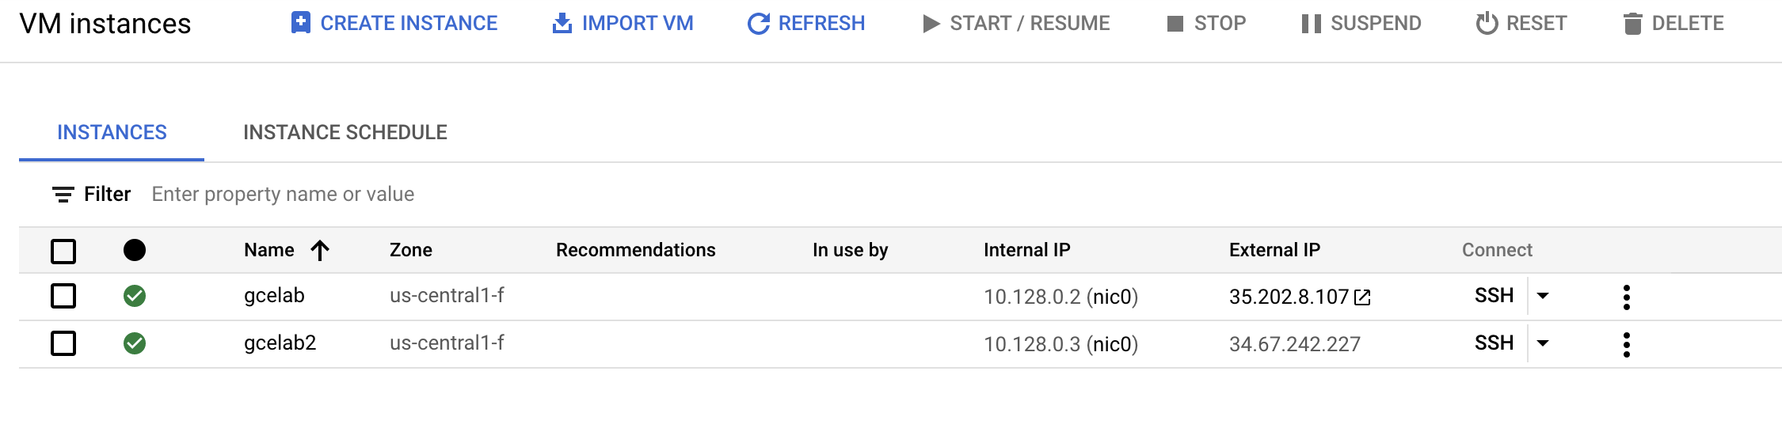Click the filter list icon
Image resolution: width=1782 pixels, height=443 pixels.
point(63,195)
